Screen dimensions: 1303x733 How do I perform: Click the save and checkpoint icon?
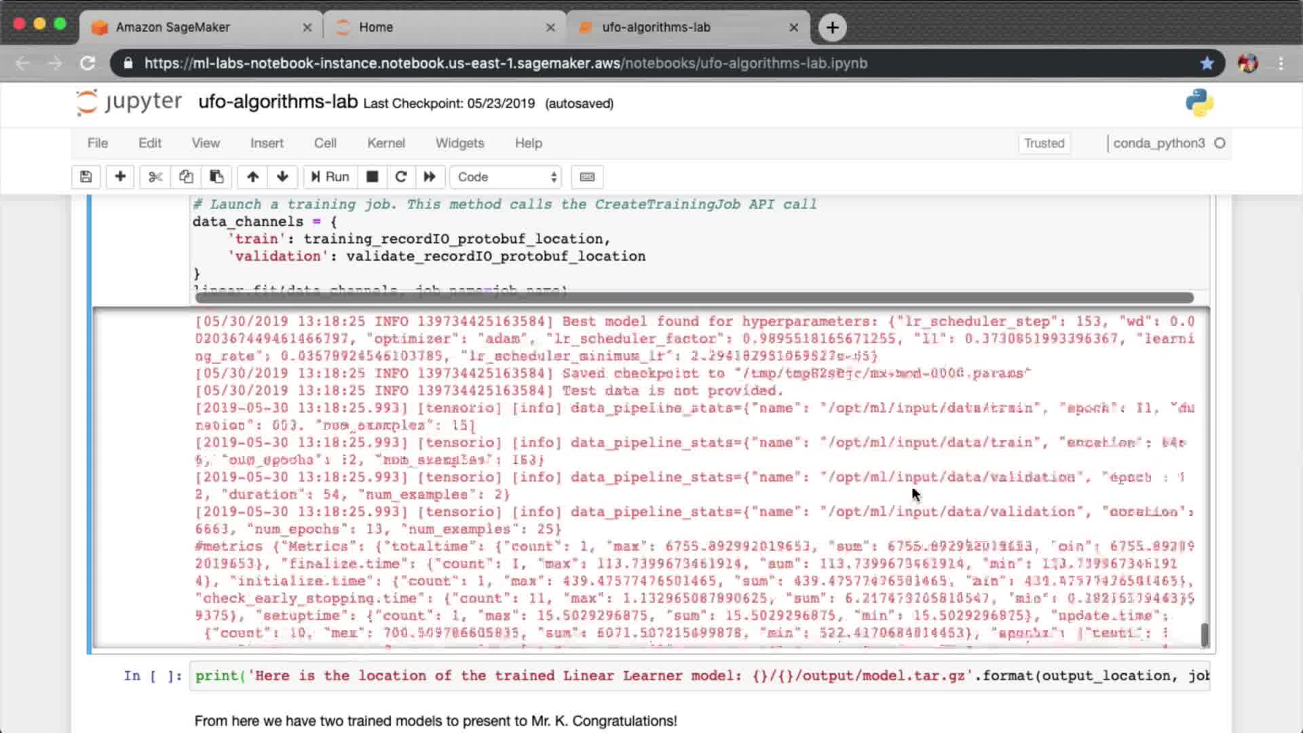pyautogui.click(x=86, y=177)
